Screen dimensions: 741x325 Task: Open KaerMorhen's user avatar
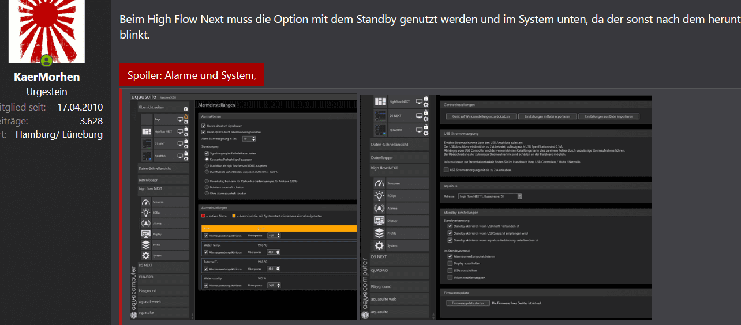point(47,31)
